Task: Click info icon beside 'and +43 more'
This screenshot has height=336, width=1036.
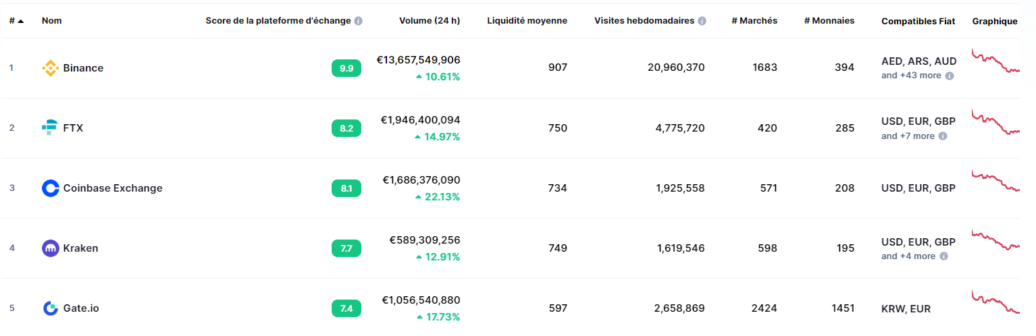Action: point(950,76)
